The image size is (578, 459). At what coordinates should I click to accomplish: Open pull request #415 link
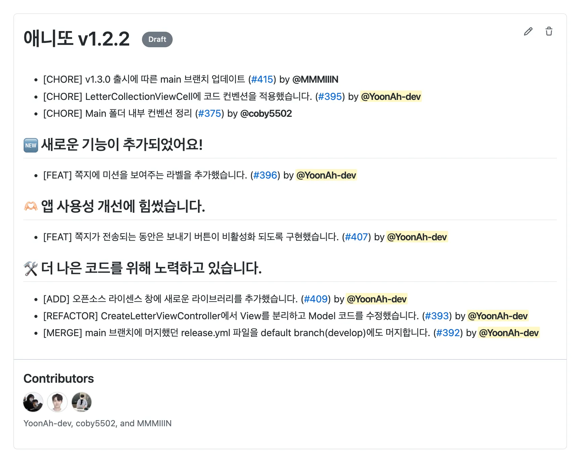click(262, 79)
